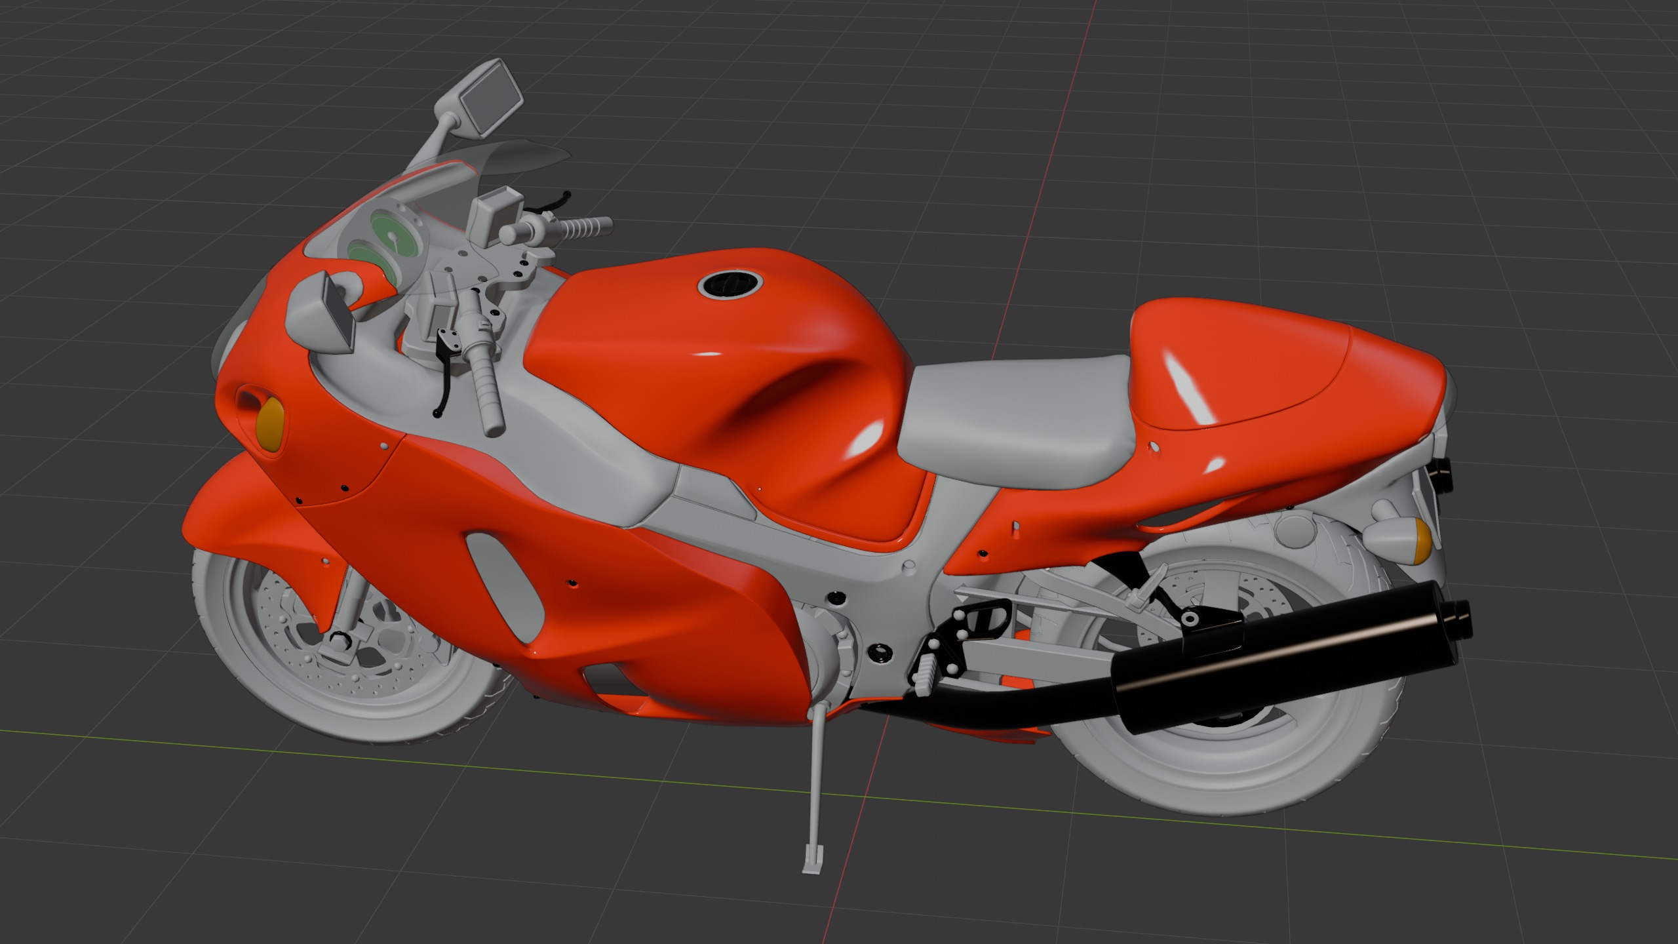This screenshot has height=944, width=1678.
Task: Select the far-side handlebar grip
Action: point(587,227)
